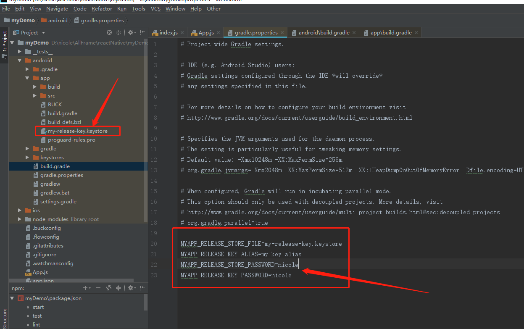Expand the ios folder

(x=20, y=211)
